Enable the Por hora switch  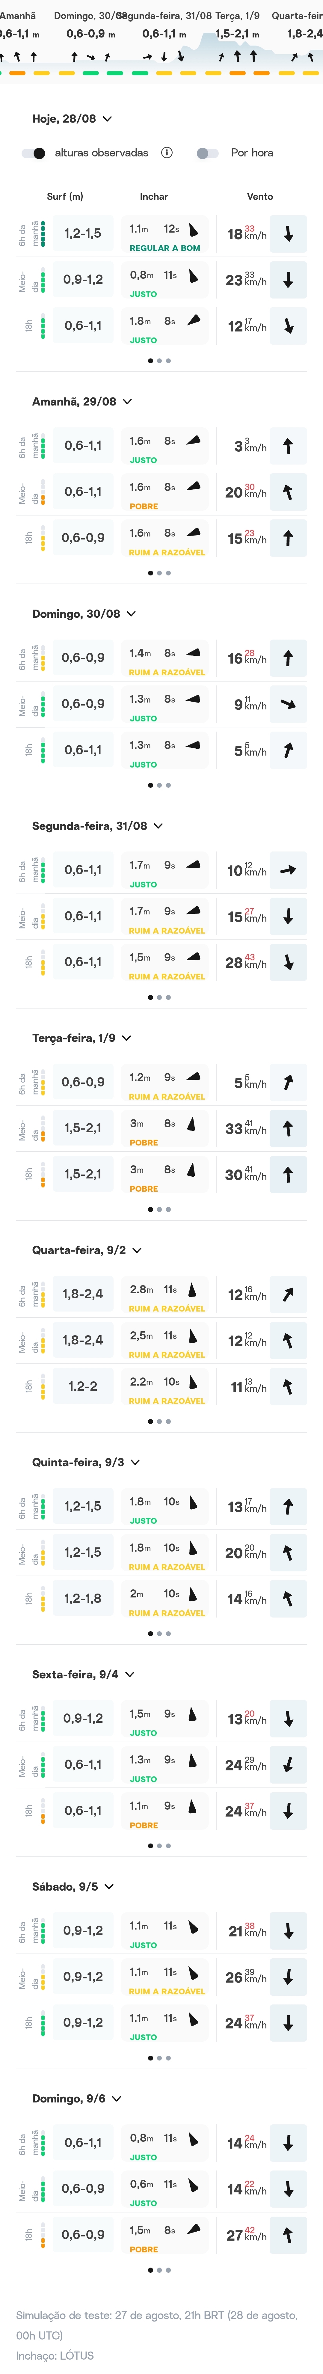208,153
